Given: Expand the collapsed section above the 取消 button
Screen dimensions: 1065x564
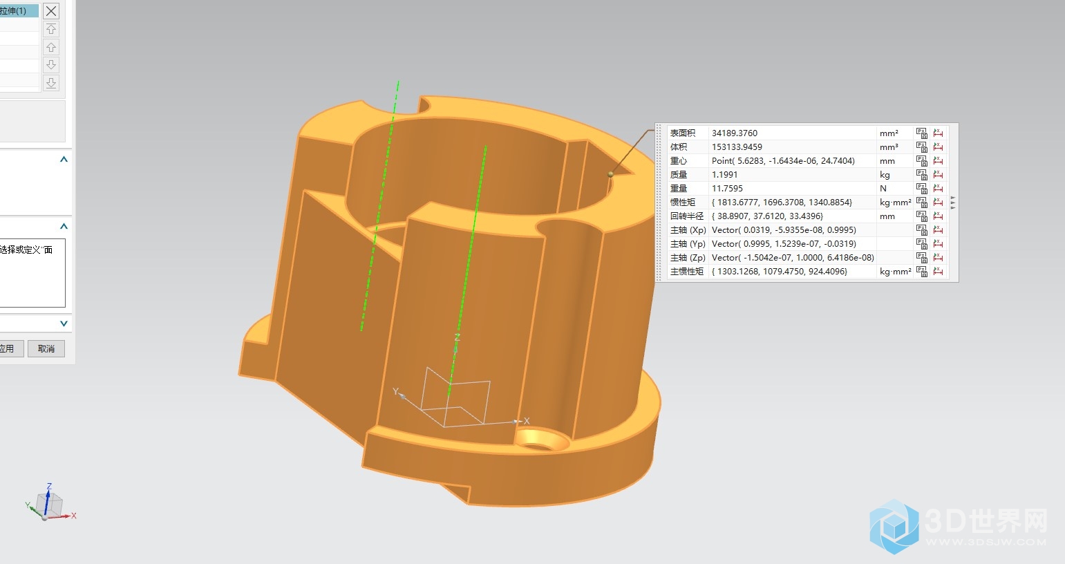Looking at the screenshot, I should pos(64,323).
